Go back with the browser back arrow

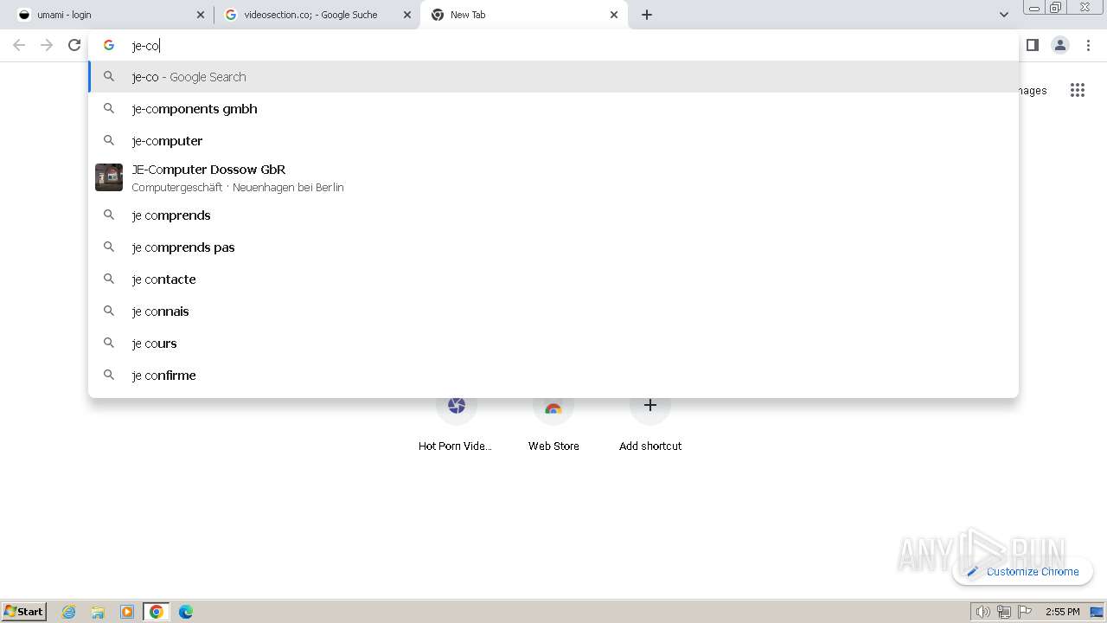(x=19, y=45)
